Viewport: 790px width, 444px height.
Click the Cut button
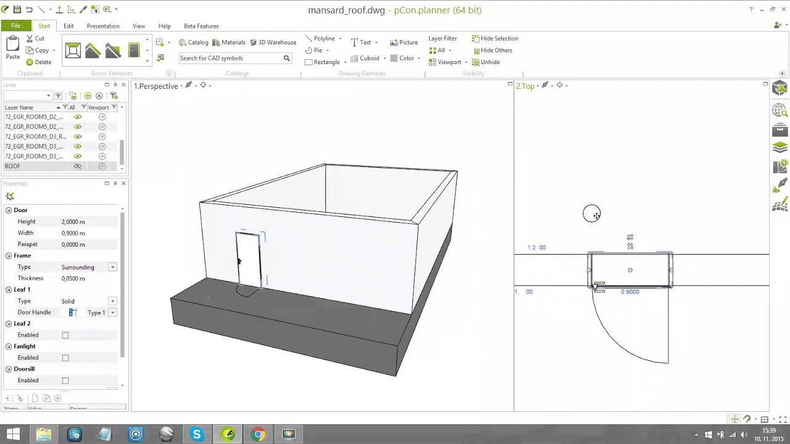point(35,38)
